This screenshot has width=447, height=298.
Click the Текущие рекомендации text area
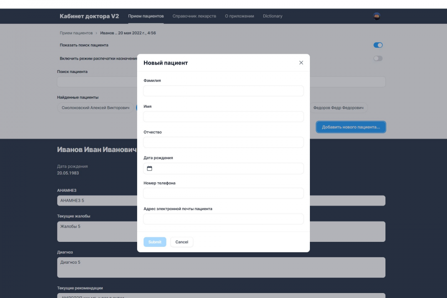coord(221,296)
